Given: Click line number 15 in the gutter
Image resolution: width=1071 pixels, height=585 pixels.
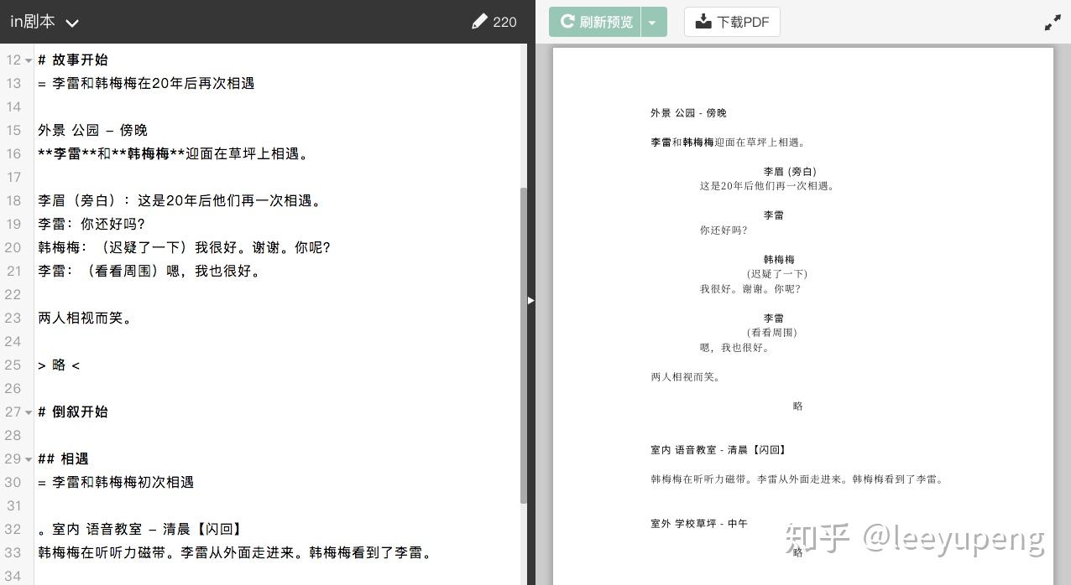Looking at the screenshot, I should [14, 130].
